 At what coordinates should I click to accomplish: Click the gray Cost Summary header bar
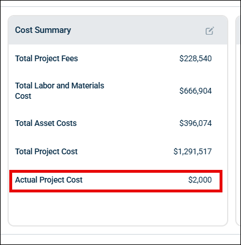pos(118,30)
